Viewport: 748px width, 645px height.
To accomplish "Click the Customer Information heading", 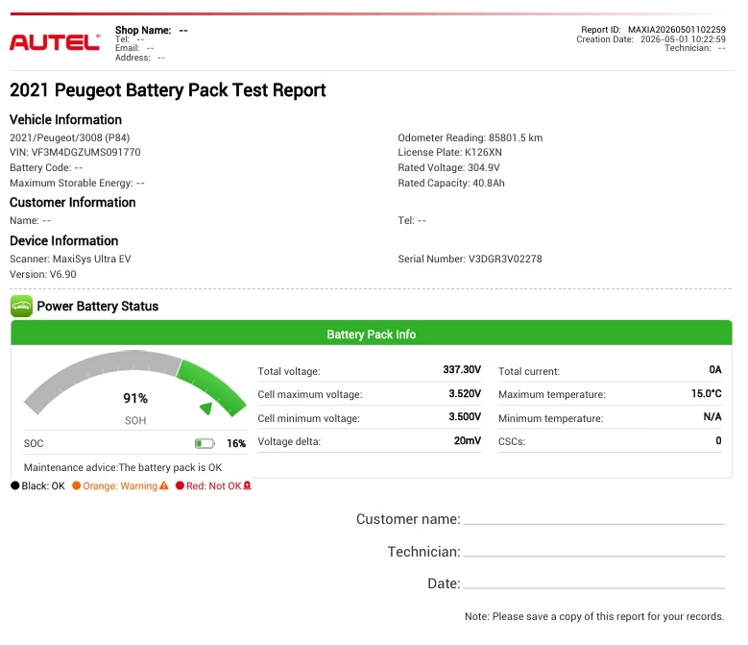I will (x=73, y=203).
